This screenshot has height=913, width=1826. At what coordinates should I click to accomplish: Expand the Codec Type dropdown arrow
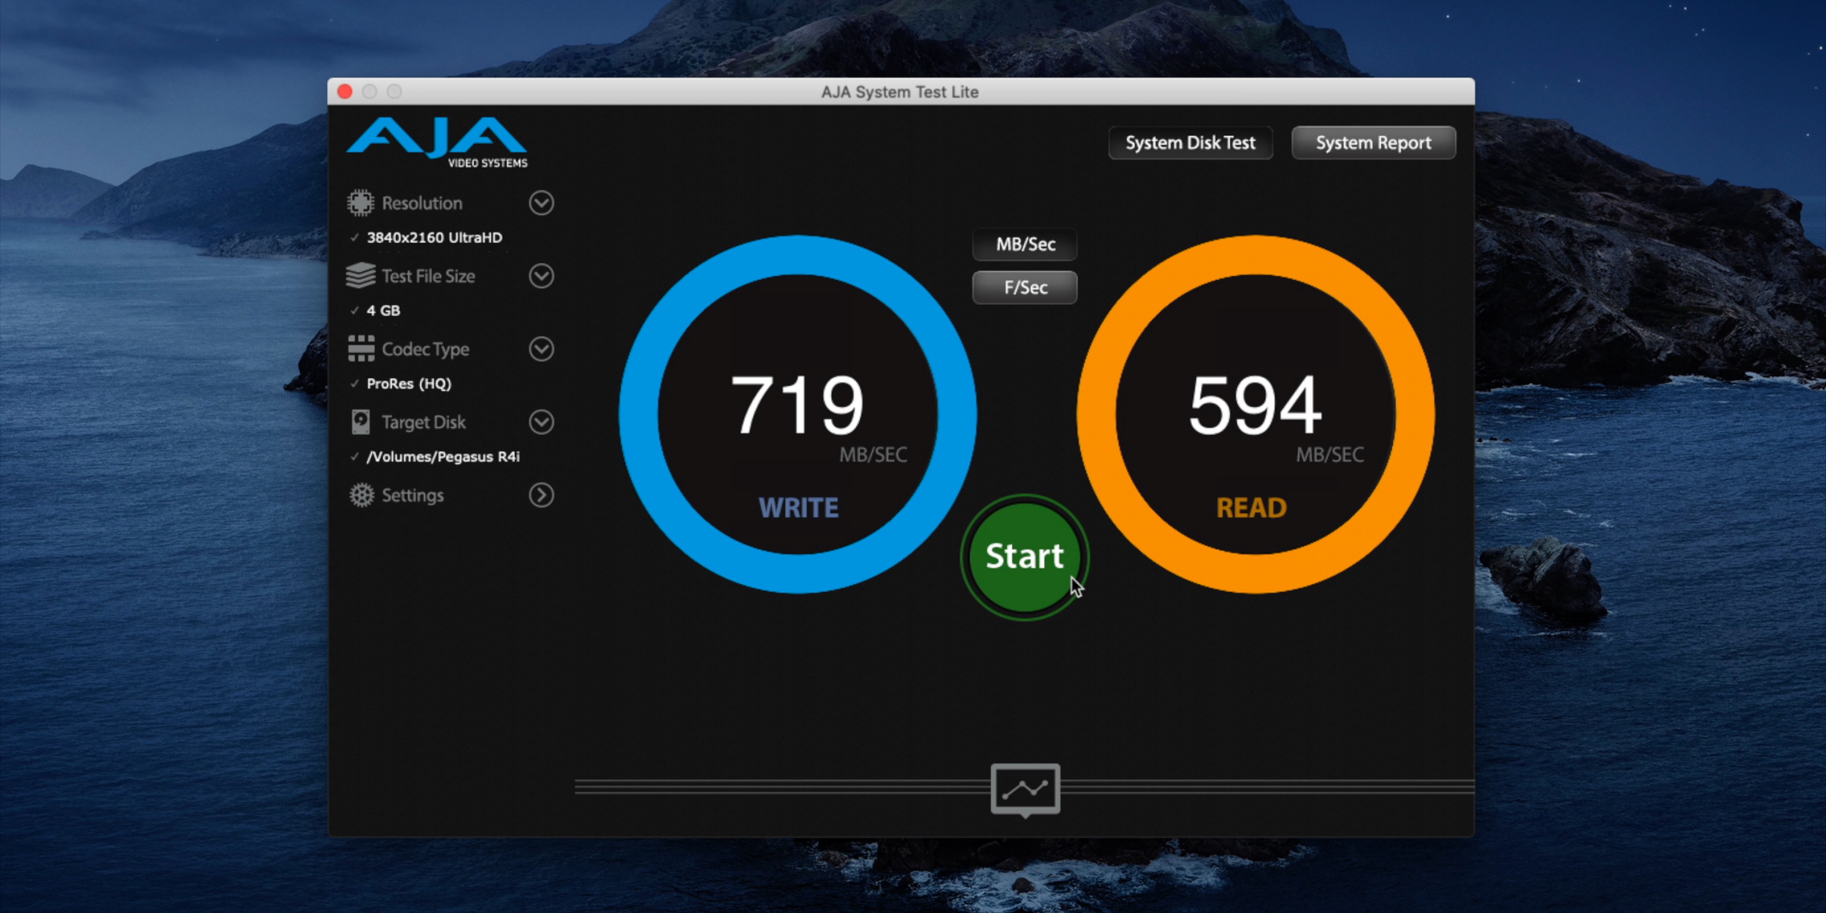click(x=541, y=349)
